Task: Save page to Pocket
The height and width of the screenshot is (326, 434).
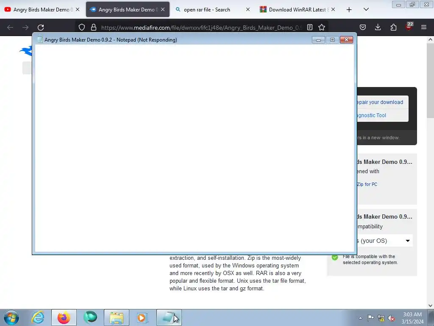Action: coord(363,27)
